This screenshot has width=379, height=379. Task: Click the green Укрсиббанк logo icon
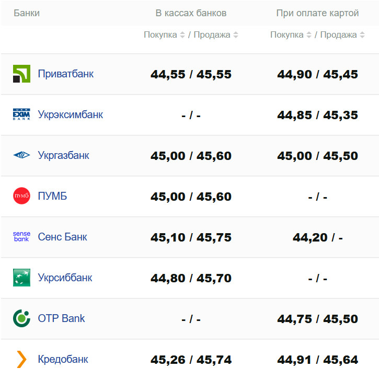(x=21, y=278)
